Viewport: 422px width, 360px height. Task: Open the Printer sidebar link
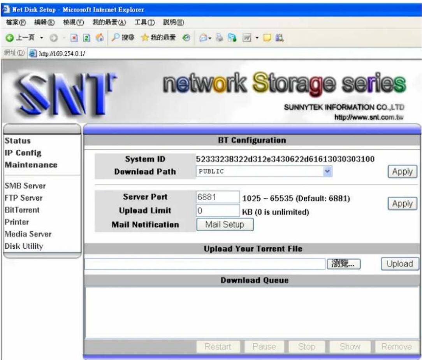coord(17,222)
